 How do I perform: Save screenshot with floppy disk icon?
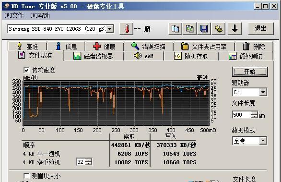click(204, 29)
